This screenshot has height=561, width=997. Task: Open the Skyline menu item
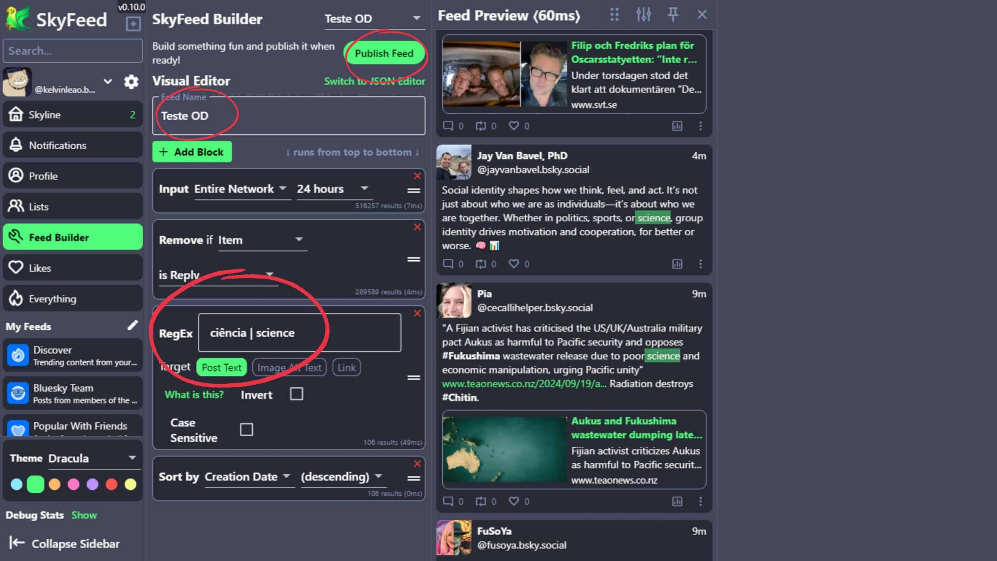click(x=73, y=115)
